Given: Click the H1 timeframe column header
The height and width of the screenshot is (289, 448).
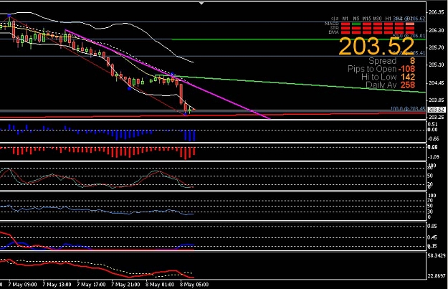Looking at the screenshot, I should point(388,19).
